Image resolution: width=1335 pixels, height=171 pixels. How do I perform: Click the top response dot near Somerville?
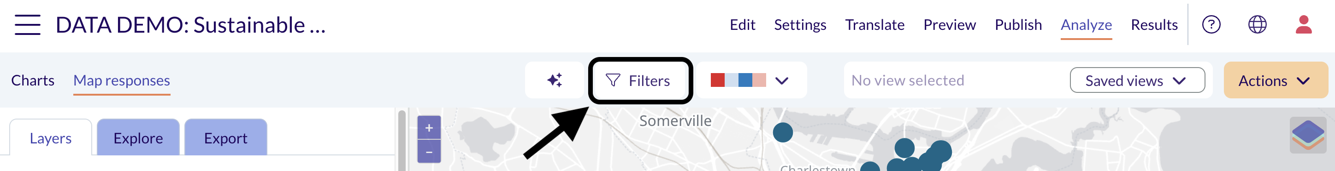783,132
